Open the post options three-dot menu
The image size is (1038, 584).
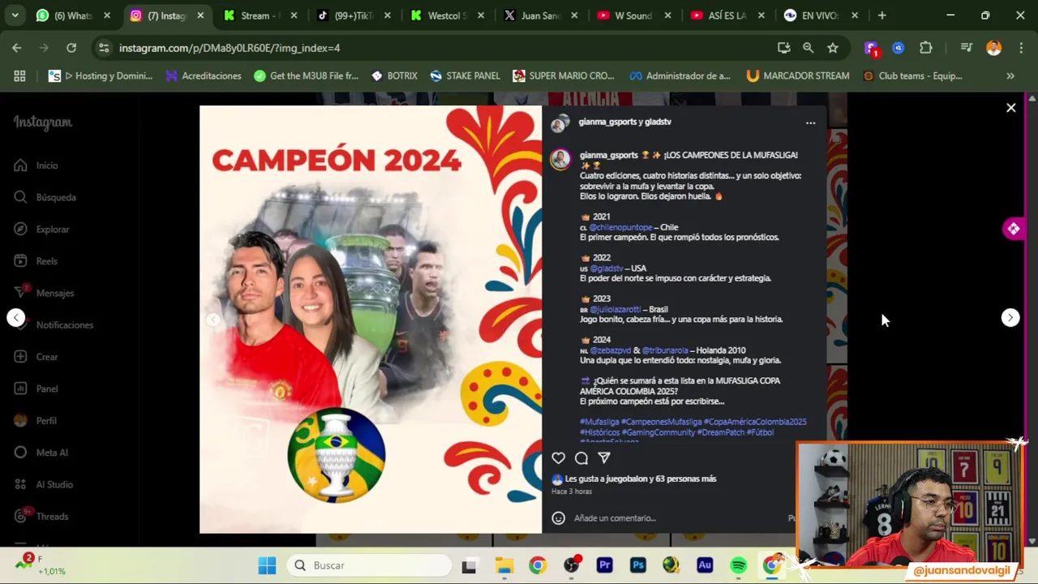pos(810,123)
